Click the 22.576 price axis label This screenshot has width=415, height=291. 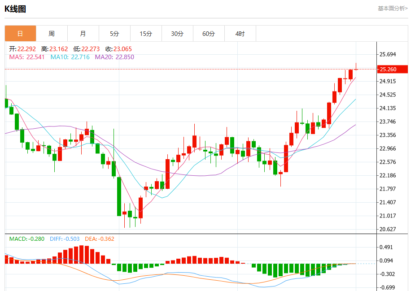(388, 162)
